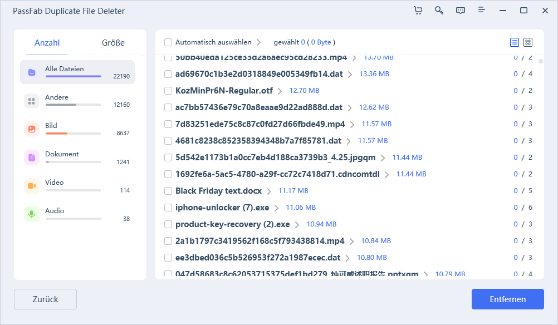Click the Audio microphone icon
558x325 pixels.
(32, 214)
